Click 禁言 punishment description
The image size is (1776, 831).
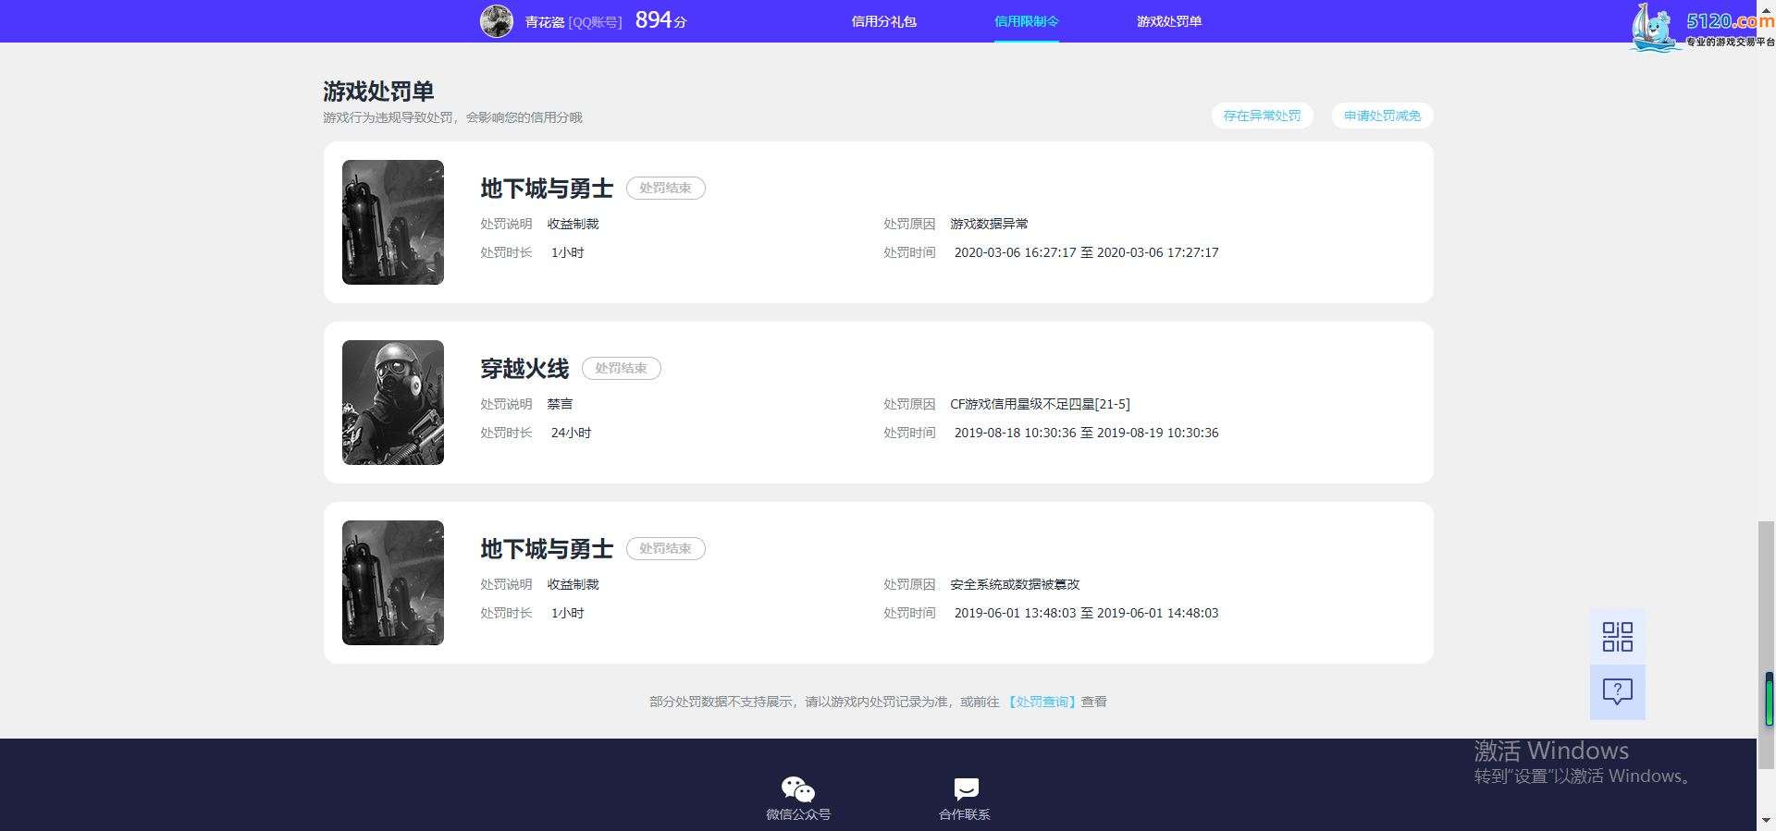click(x=560, y=404)
